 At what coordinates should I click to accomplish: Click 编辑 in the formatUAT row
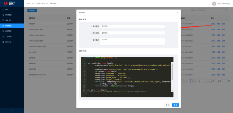(219, 52)
